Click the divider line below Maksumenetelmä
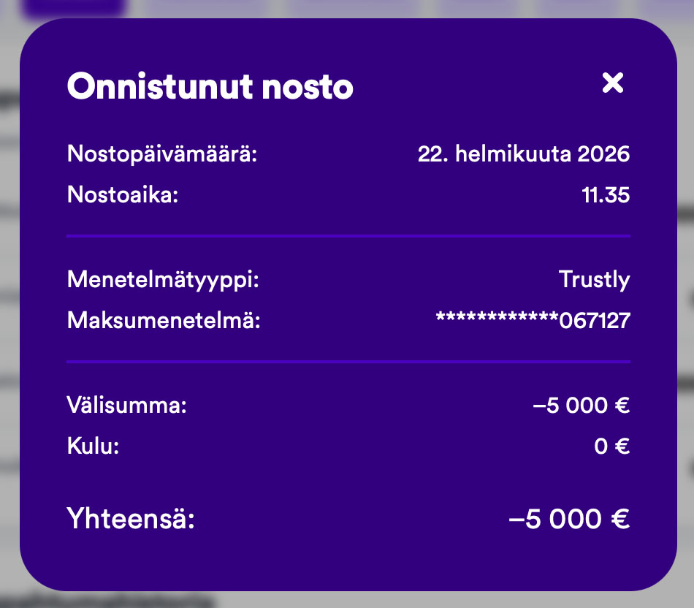This screenshot has height=608, width=694. pyautogui.click(x=348, y=362)
